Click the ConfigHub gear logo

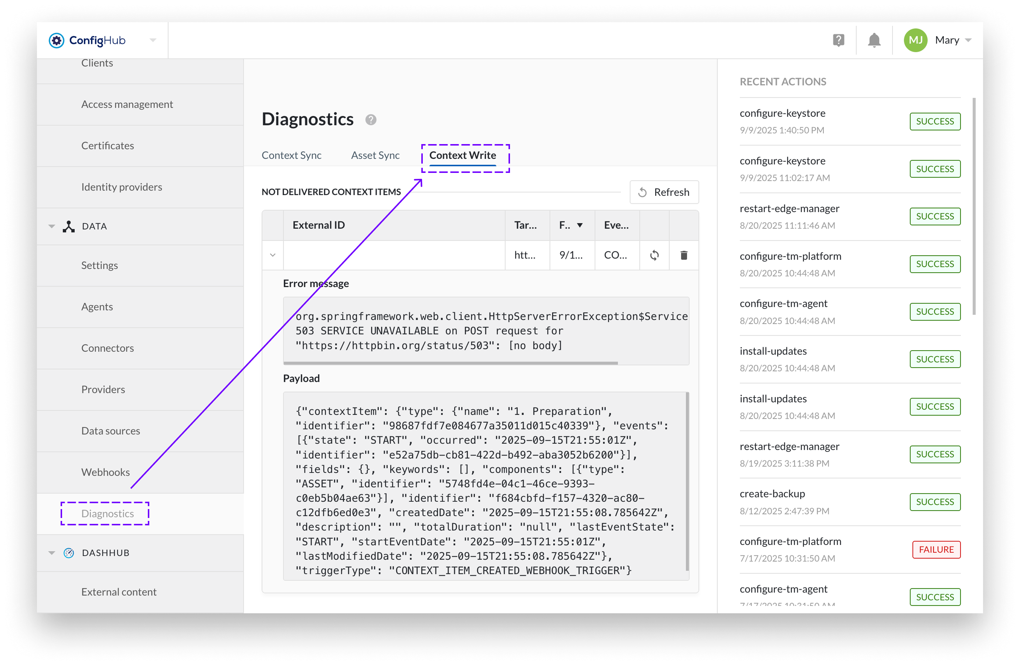(57, 40)
